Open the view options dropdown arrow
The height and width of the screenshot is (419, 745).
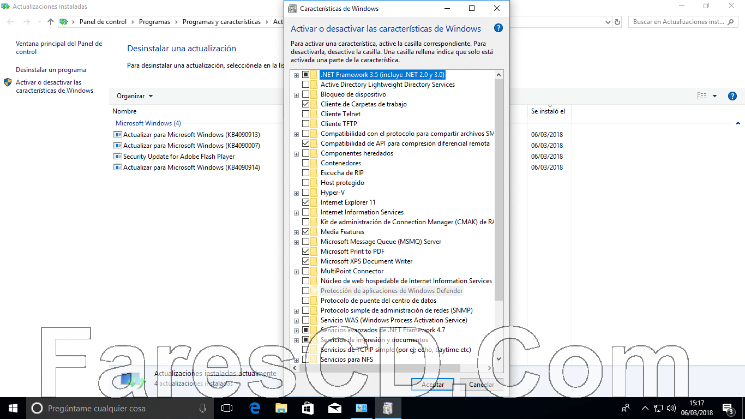(714, 96)
